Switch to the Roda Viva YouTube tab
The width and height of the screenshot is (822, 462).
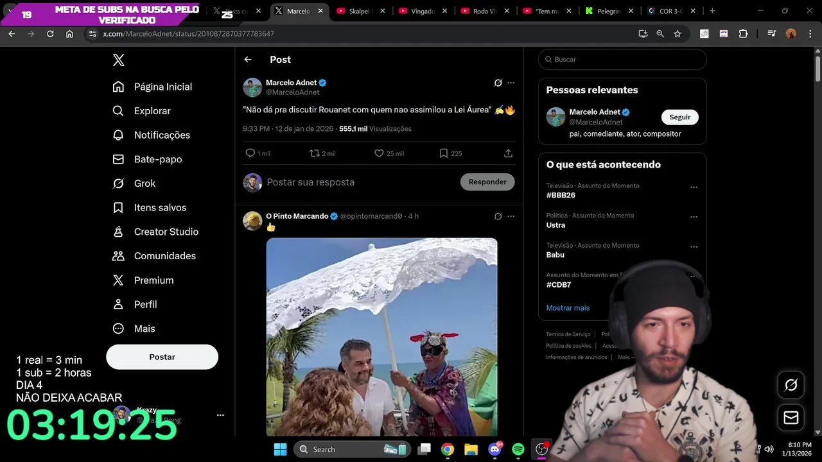(484, 12)
